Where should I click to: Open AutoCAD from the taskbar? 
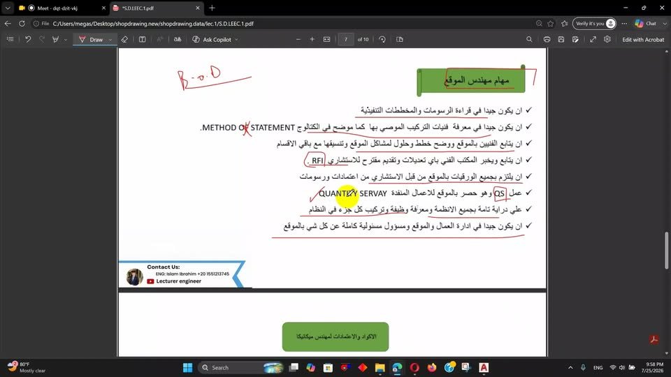[x=484, y=368]
